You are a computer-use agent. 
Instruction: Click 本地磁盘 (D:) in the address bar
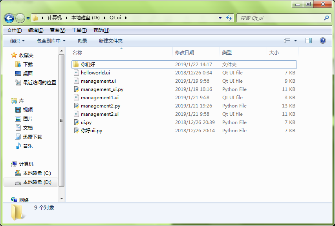tap(85, 18)
